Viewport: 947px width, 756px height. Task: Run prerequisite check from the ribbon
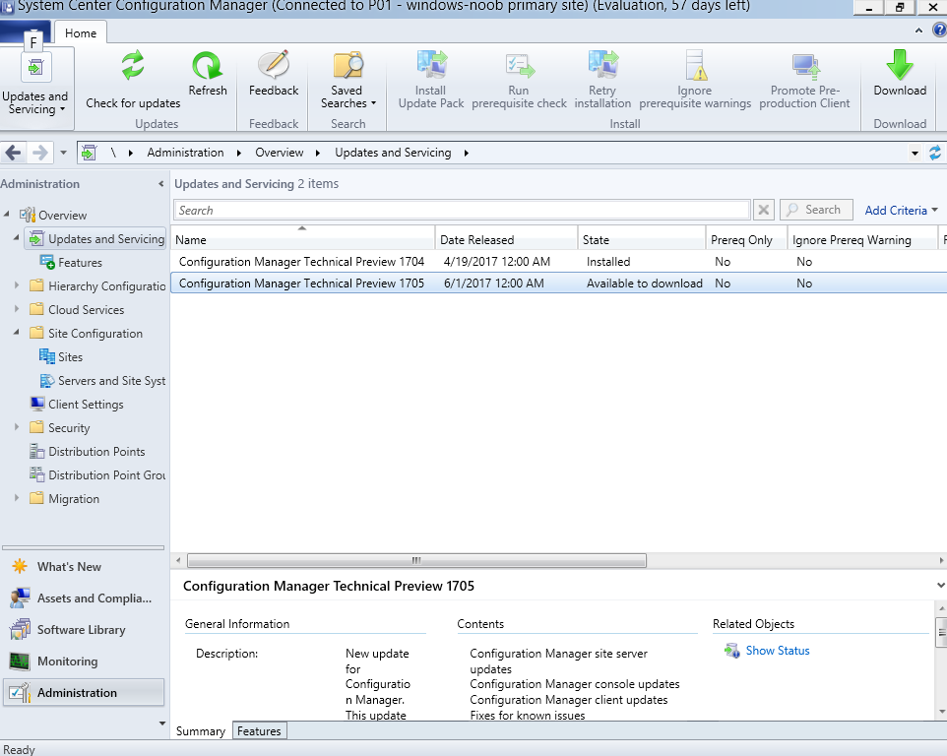pyautogui.click(x=519, y=81)
